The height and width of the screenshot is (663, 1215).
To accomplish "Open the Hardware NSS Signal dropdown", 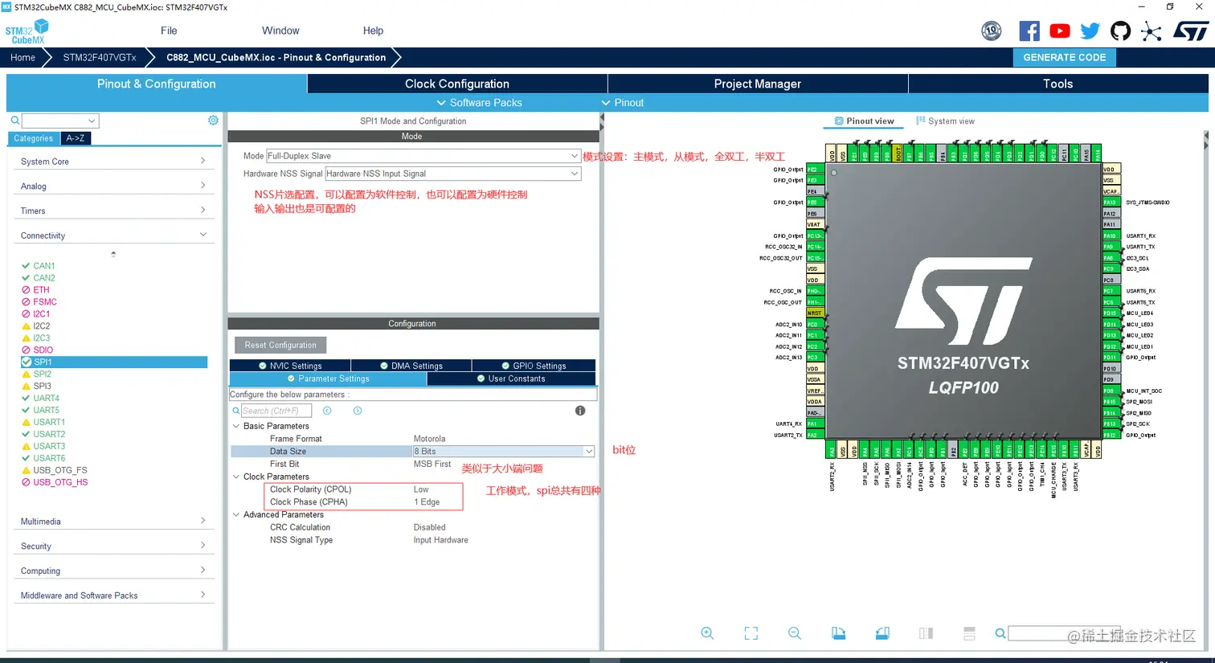I will pyautogui.click(x=452, y=173).
